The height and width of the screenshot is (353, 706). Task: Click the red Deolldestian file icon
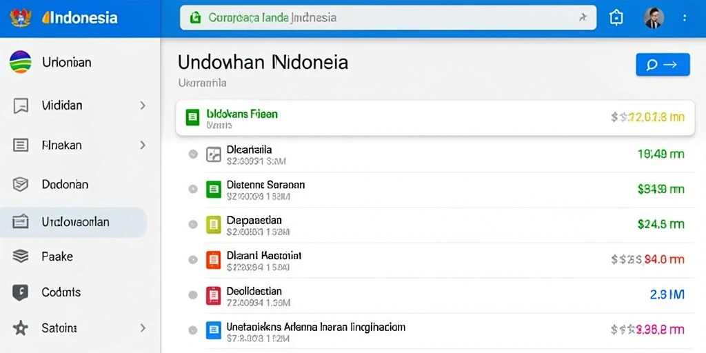[x=214, y=295]
